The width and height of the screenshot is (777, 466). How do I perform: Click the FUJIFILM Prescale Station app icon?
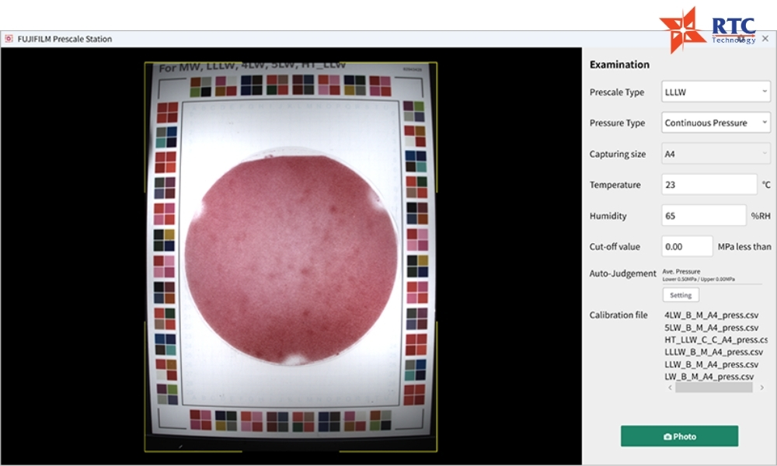click(x=9, y=39)
